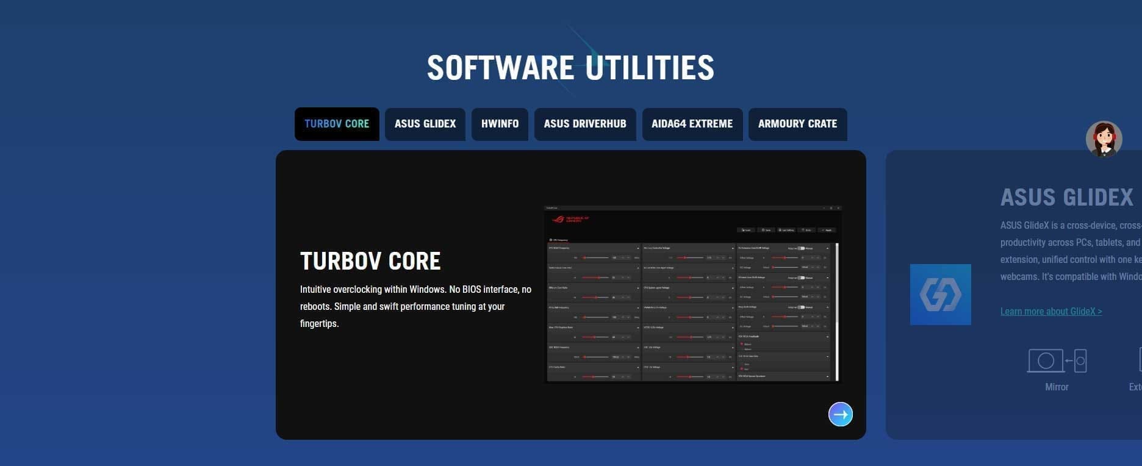Go to the ASUS DriverHub tab
The image size is (1142, 466).
585,124
